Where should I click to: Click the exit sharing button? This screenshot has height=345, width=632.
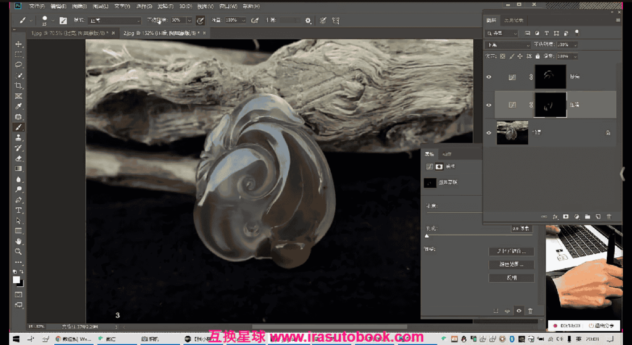point(601,325)
